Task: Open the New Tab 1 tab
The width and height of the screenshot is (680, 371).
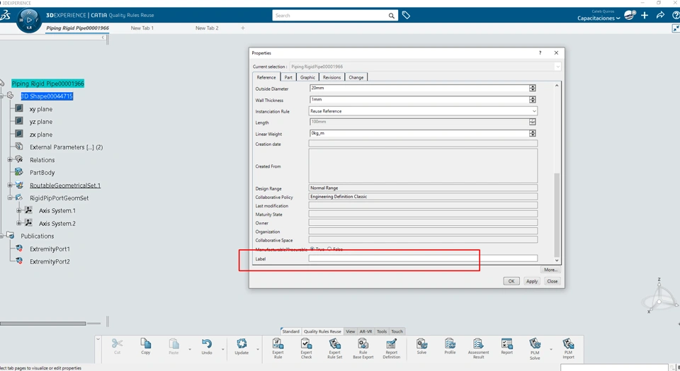Action: (142, 28)
